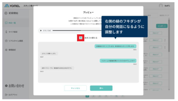The height and width of the screenshot is (101, 178).
Task: Select the green bubble at 00:10
Action: pos(118,61)
